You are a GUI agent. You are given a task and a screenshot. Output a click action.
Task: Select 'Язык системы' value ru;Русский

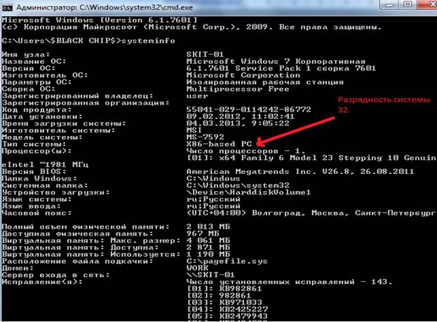point(213,199)
